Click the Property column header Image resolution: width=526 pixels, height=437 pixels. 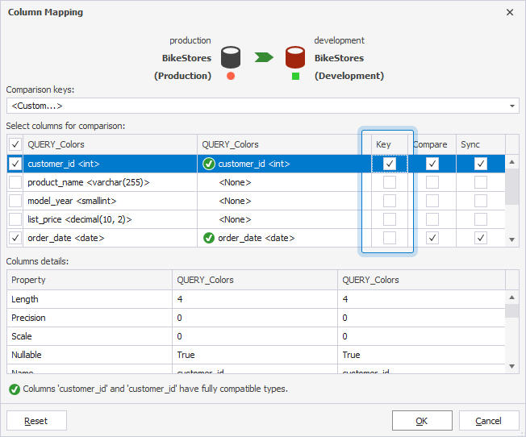coord(29,280)
